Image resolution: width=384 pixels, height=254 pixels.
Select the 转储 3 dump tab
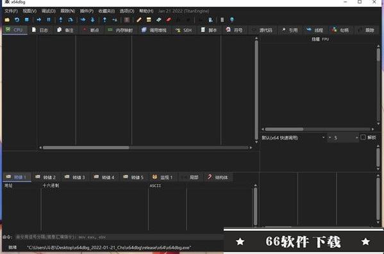click(75, 177)
